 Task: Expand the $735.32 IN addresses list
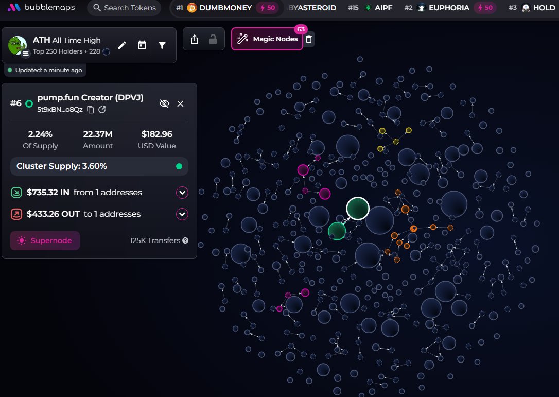pos(182,193)
